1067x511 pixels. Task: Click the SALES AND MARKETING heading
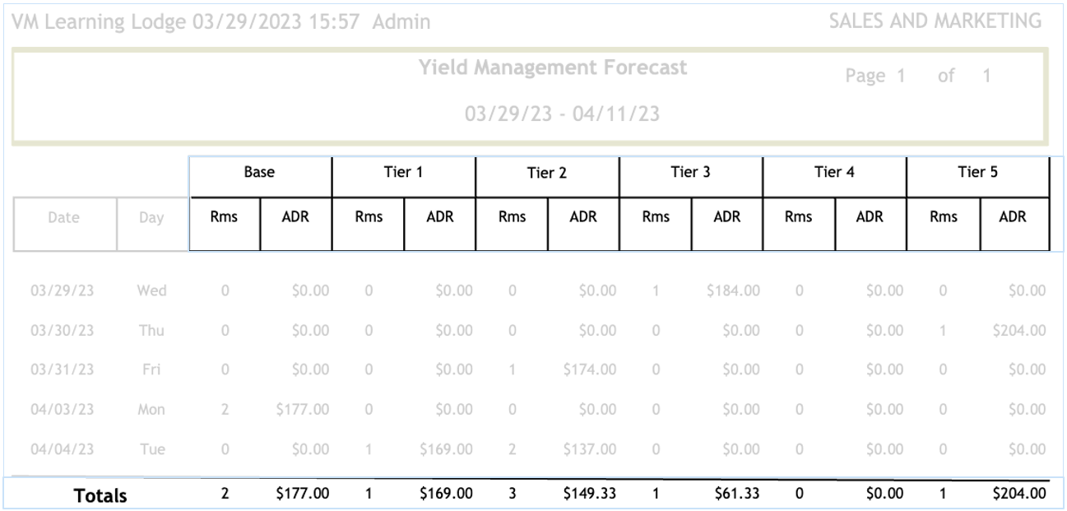click(x=935, y=21)
